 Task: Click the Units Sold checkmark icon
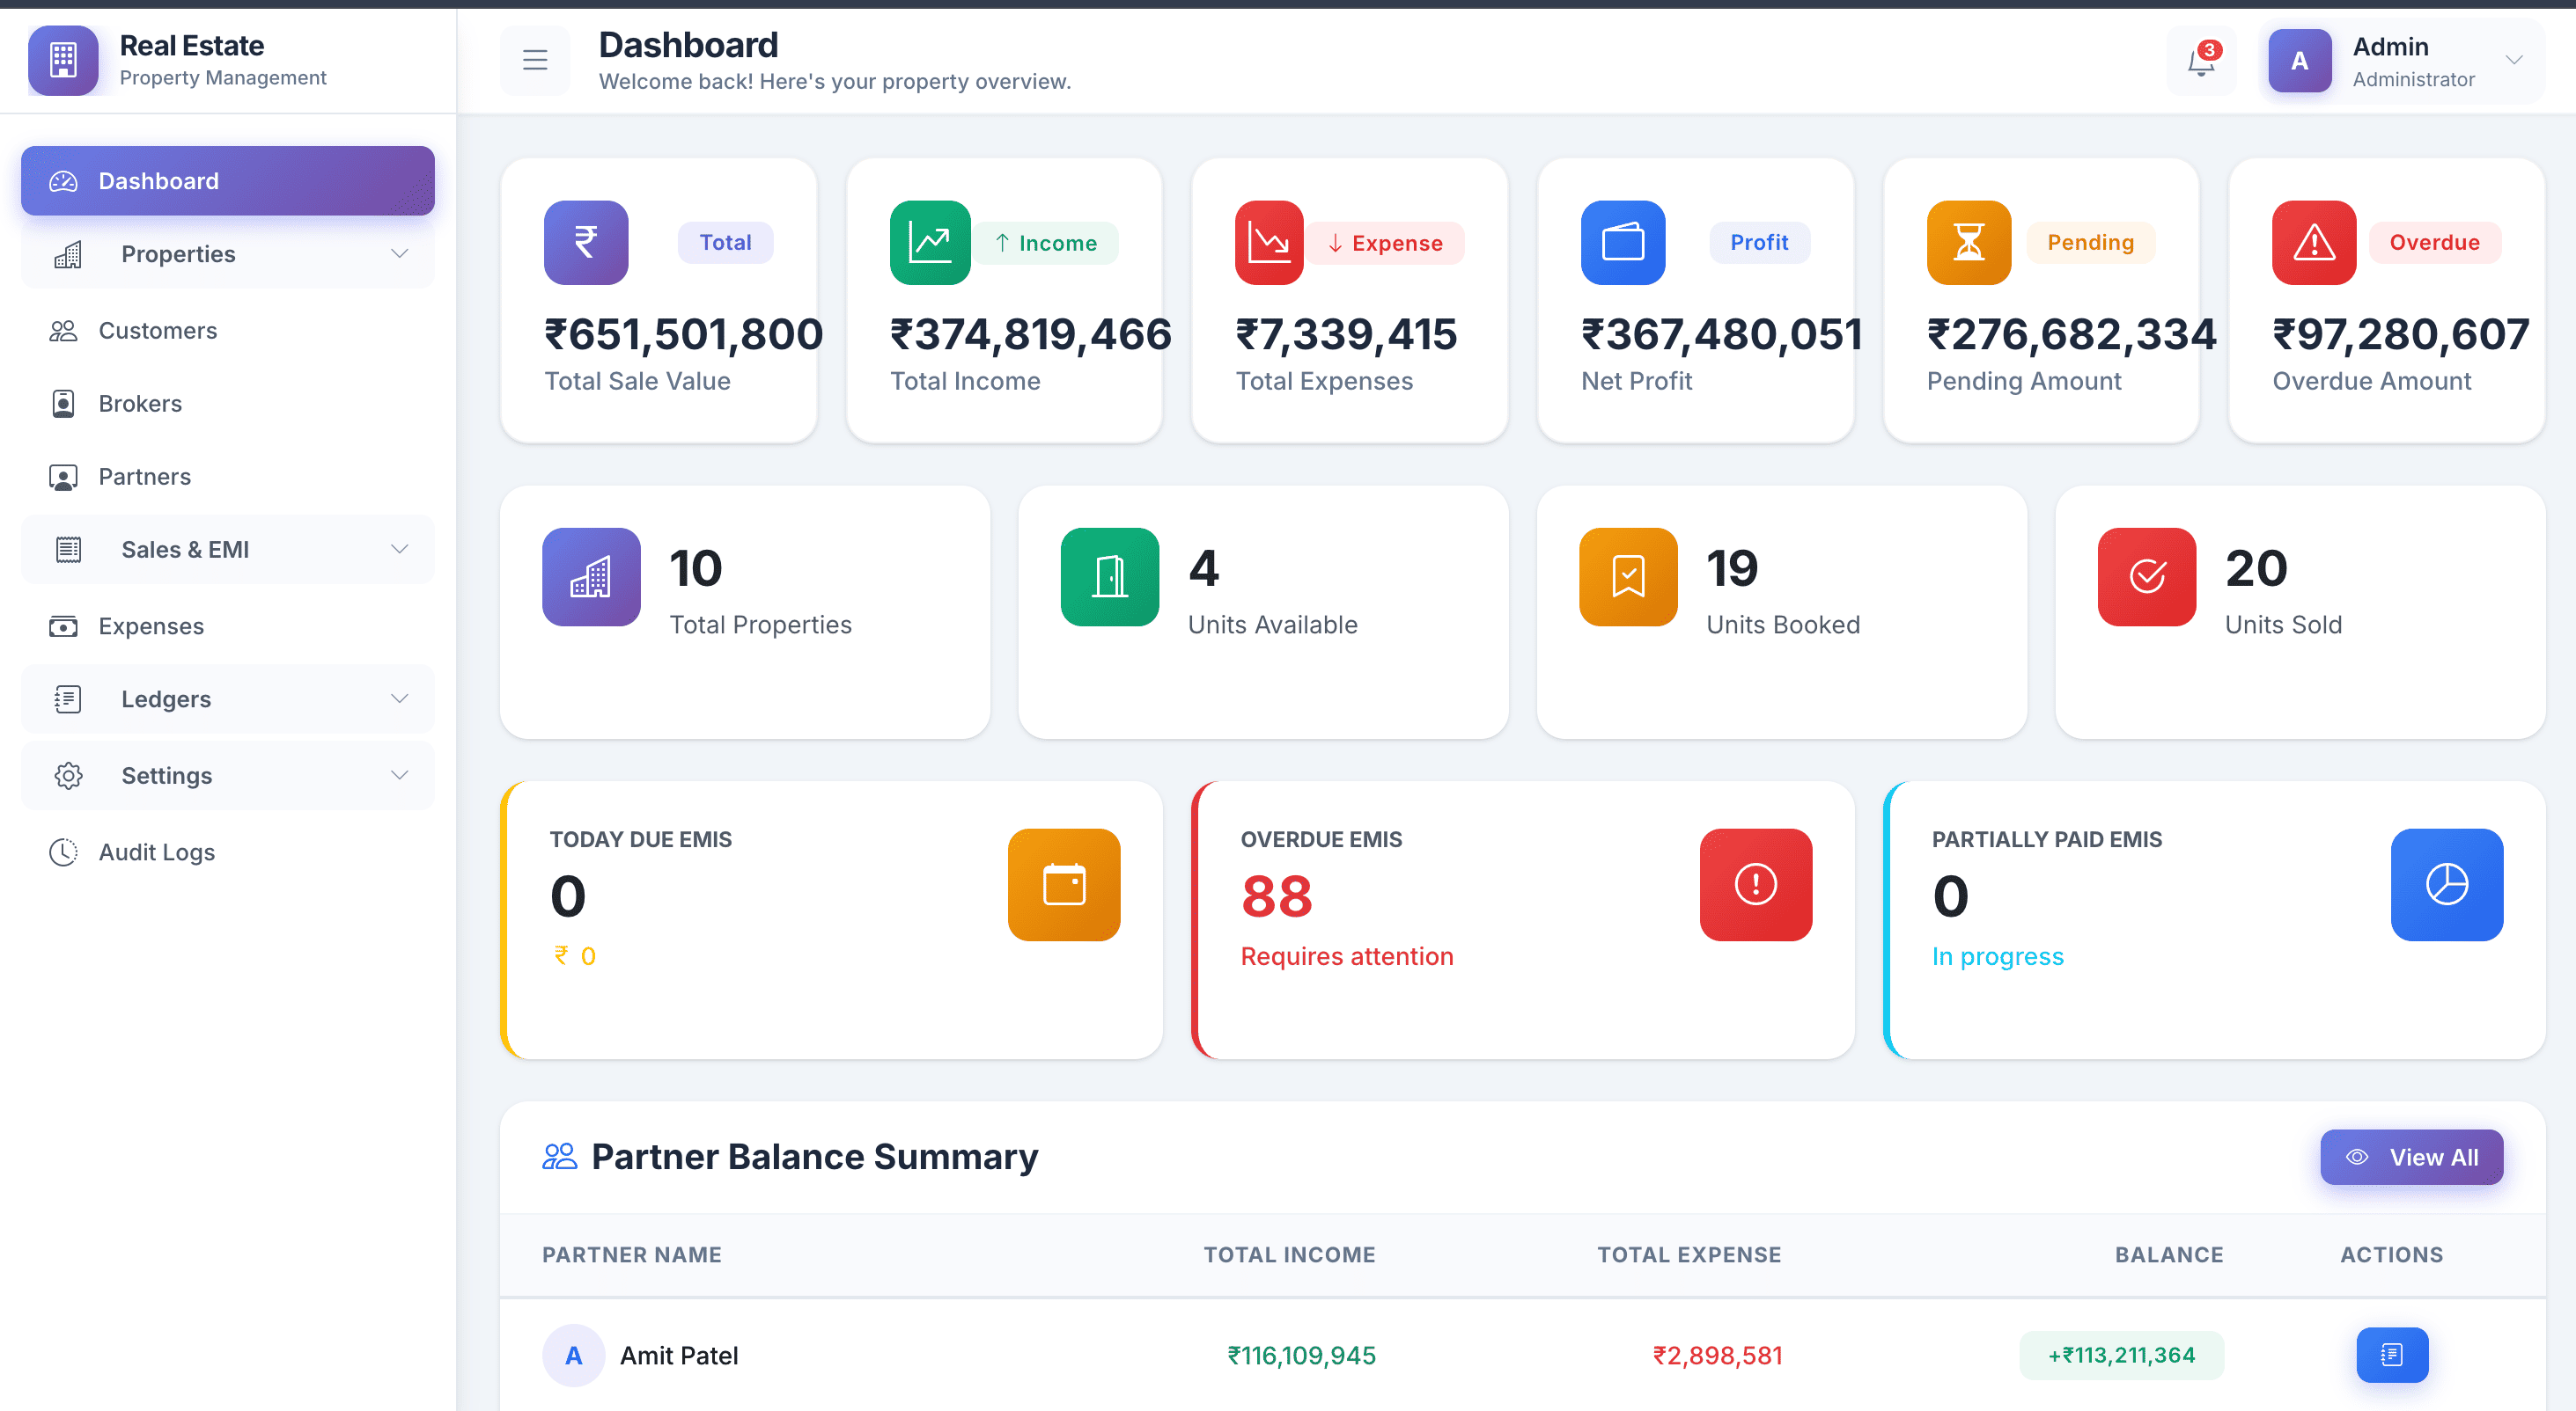[x=2146, y=576]
